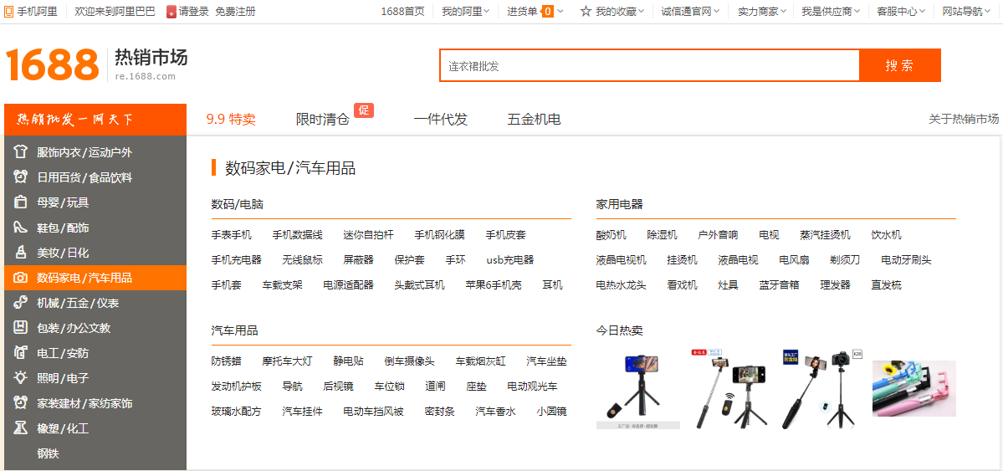The height and width of the screenshot is (471, 1003).
Task: Click the 酸奶机 link
Action: (611, 235)
